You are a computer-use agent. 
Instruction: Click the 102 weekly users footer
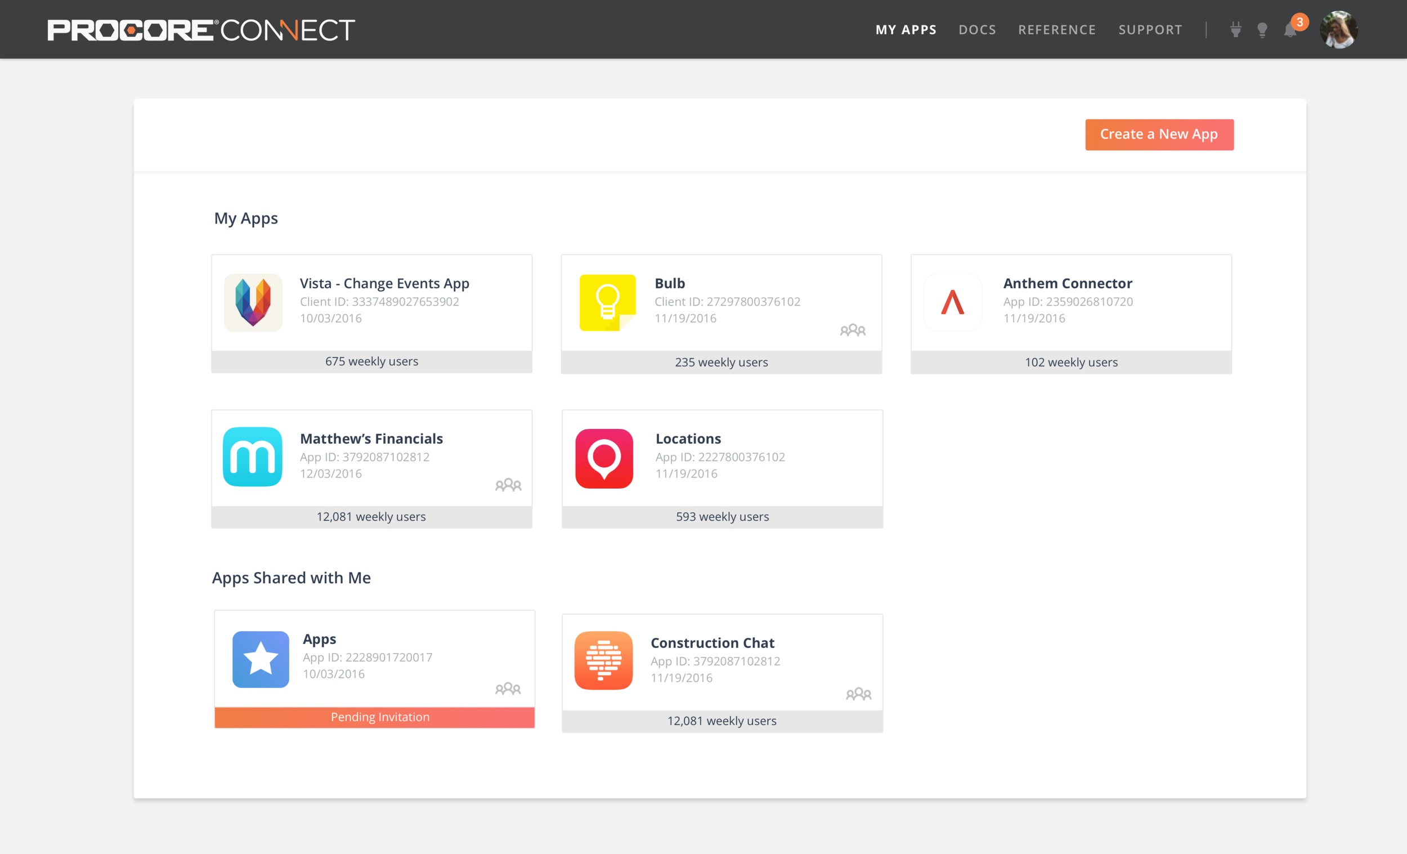coord(1071,362)
